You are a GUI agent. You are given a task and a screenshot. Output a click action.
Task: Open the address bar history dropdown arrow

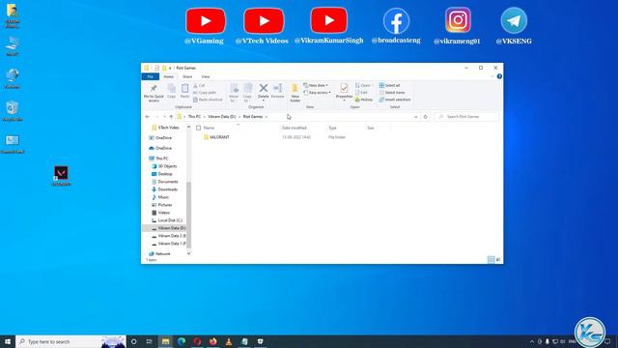click(x=415, y=117)
